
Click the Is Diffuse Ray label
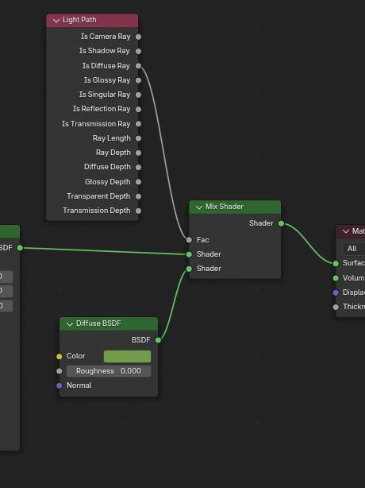click(106, 66)
